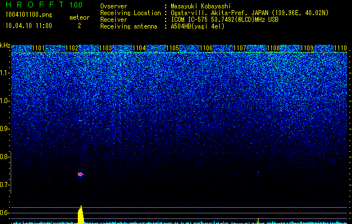
Task: Click the 1106 time marker
Action: (x=206, y=48)
